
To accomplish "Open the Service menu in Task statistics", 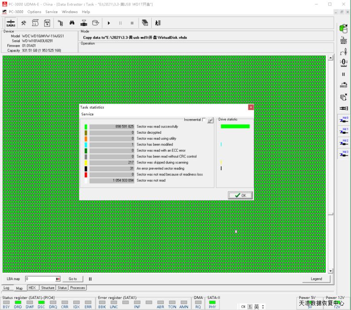I will pyautogui.click(x=88, y=114).
